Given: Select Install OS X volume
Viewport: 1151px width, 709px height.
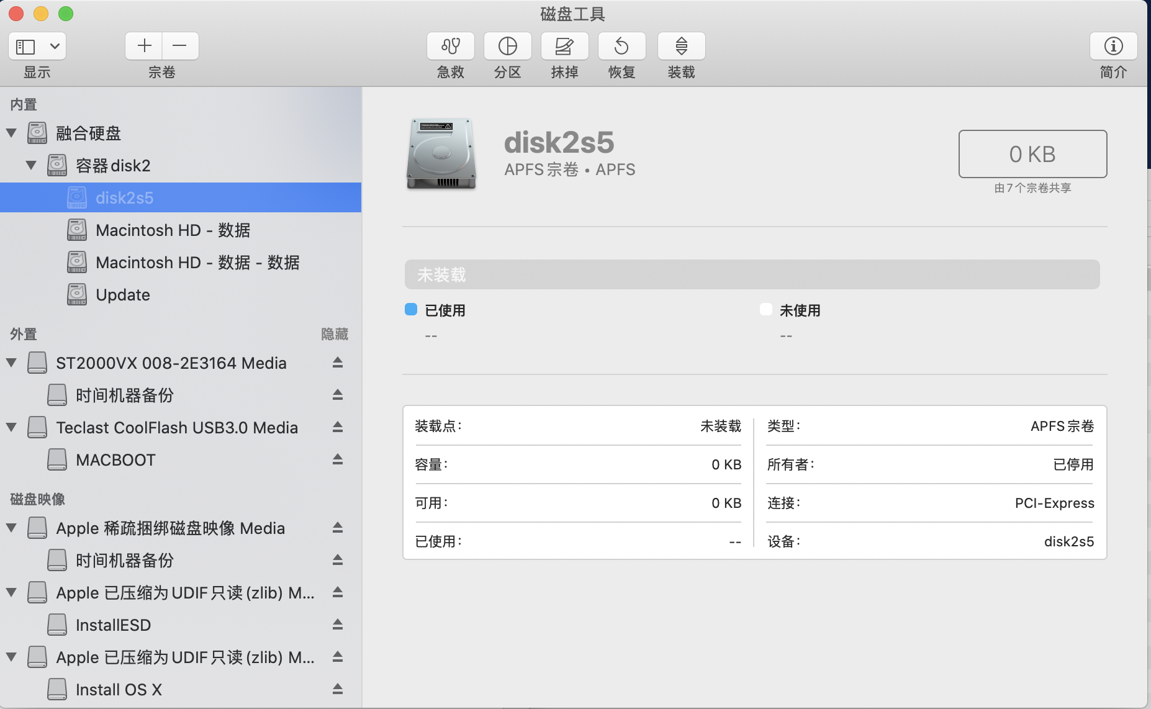Looking at the screenshot, I should pyautogui.click(x=119, y=690).
